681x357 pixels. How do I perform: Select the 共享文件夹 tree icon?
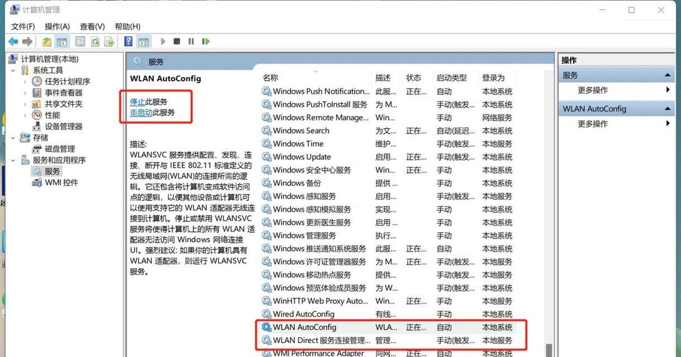tap(37, 104)
